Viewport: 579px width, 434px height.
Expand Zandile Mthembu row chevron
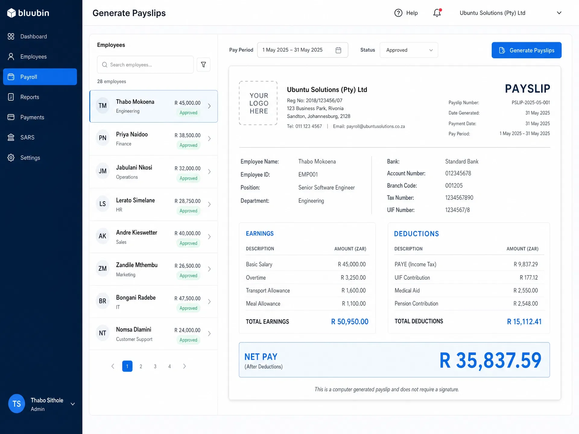click(209, 269)
